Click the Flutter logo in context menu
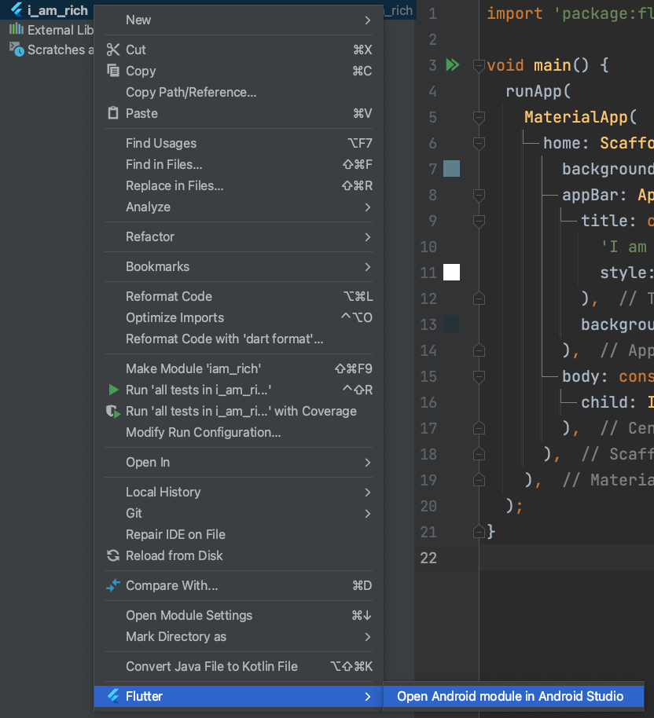 (x=113, y=696)
